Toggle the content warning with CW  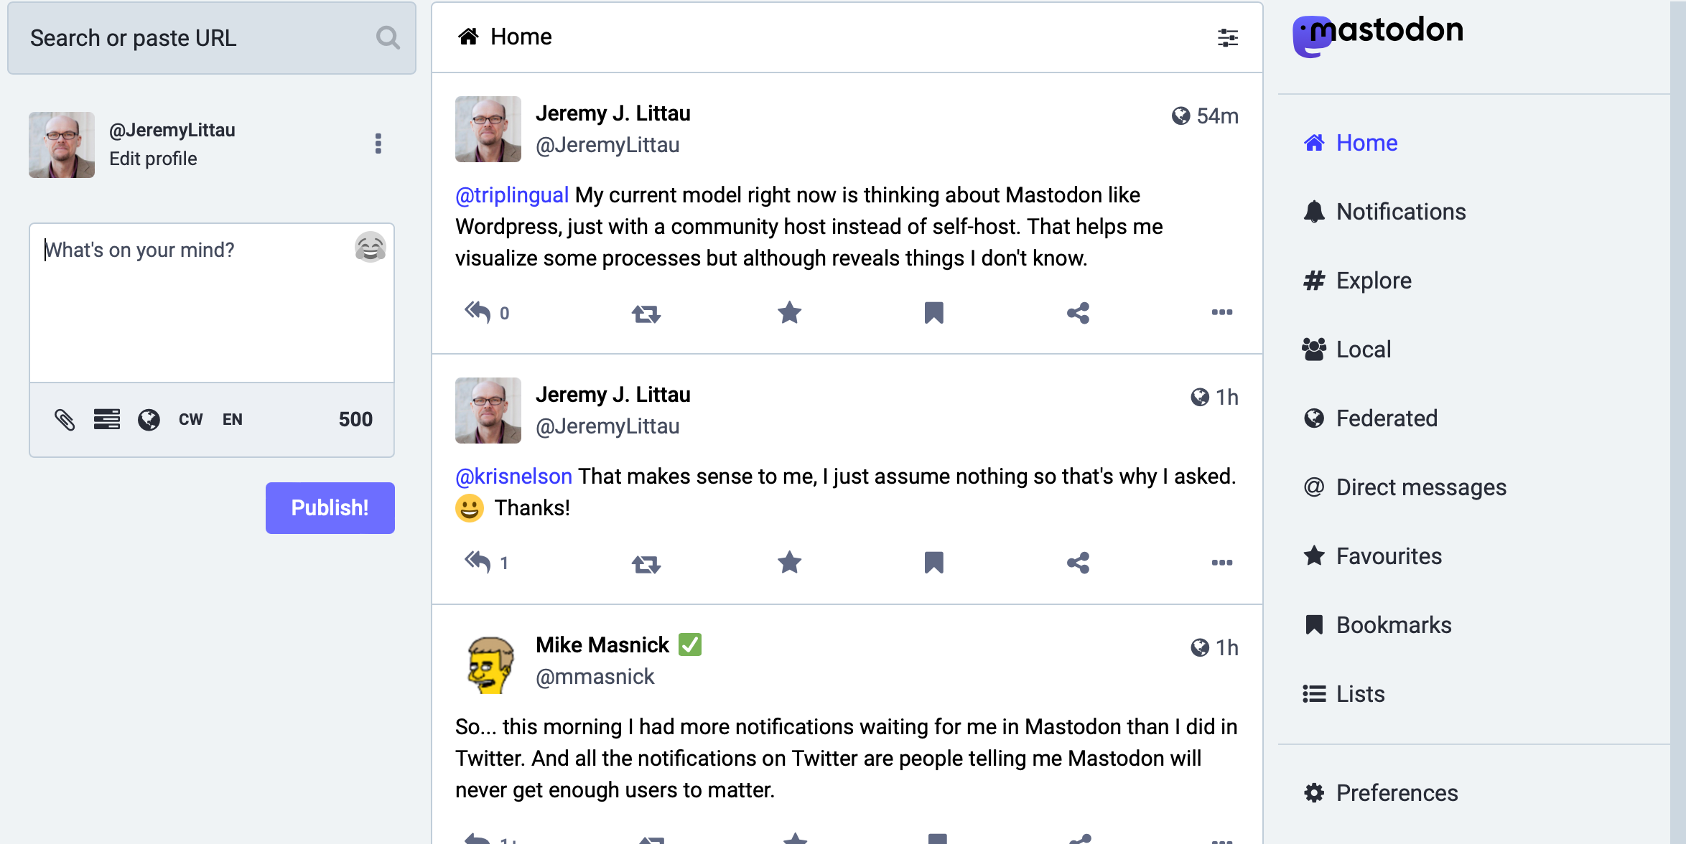[x=190, y=420]
